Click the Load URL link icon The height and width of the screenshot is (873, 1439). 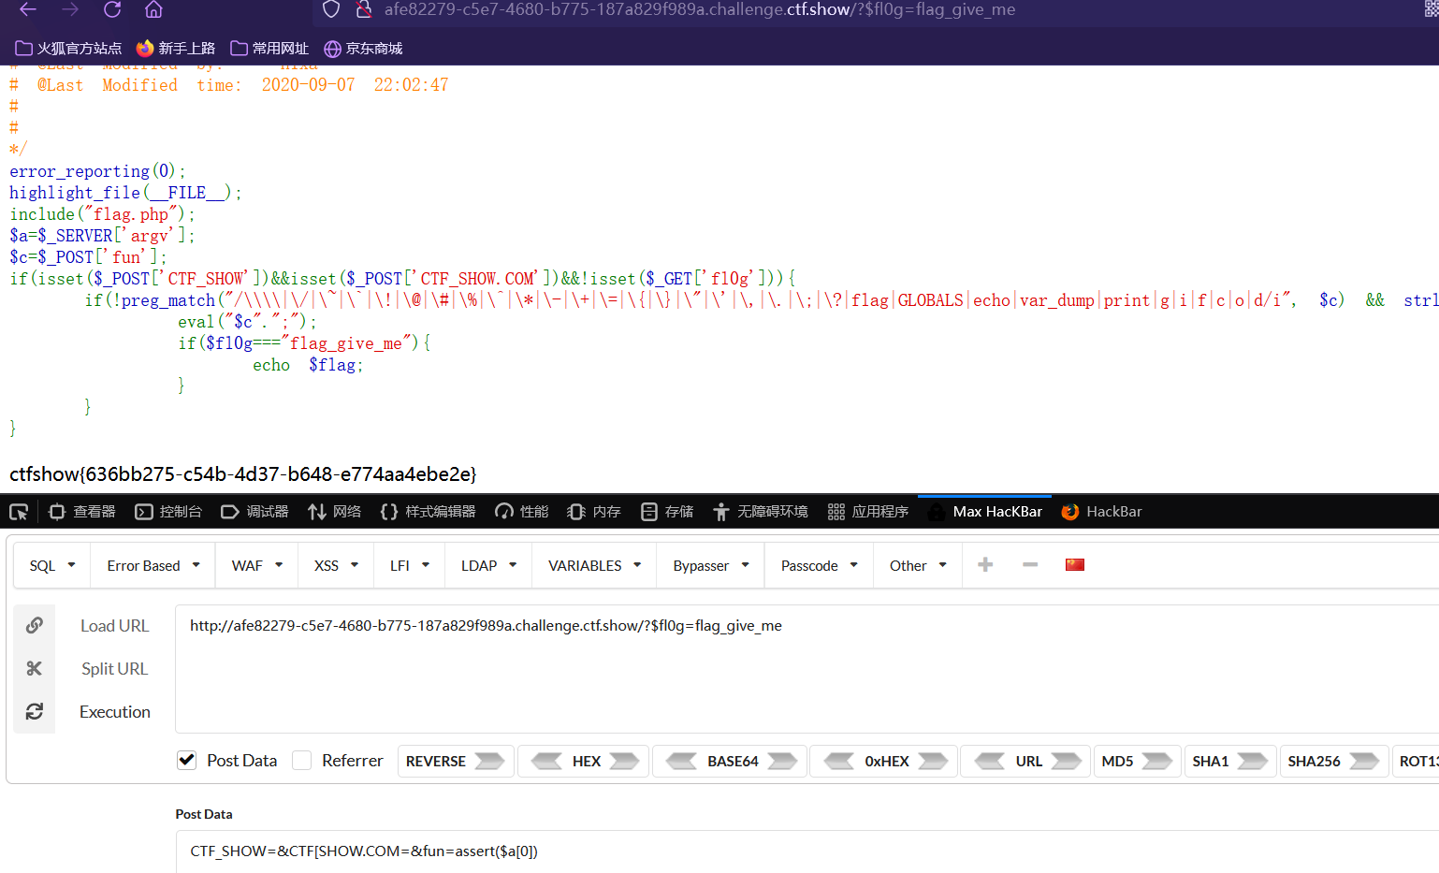pos(35,625)
